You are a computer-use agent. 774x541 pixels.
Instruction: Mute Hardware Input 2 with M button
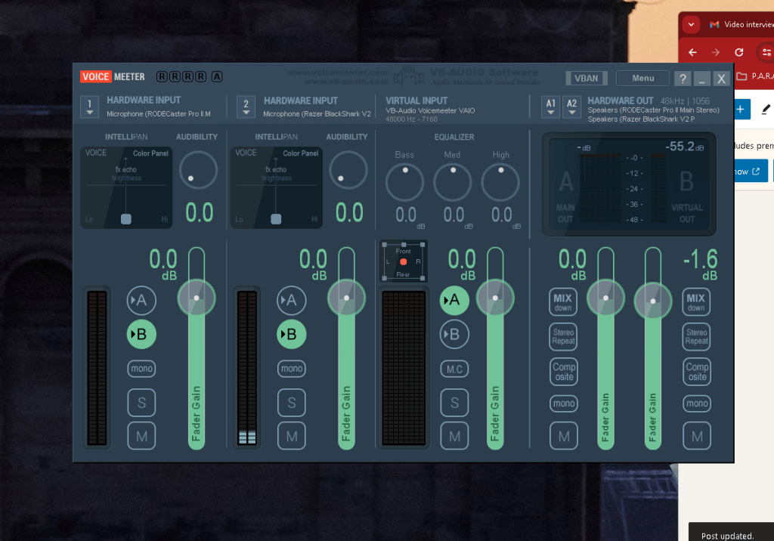(x=292, y=437)
